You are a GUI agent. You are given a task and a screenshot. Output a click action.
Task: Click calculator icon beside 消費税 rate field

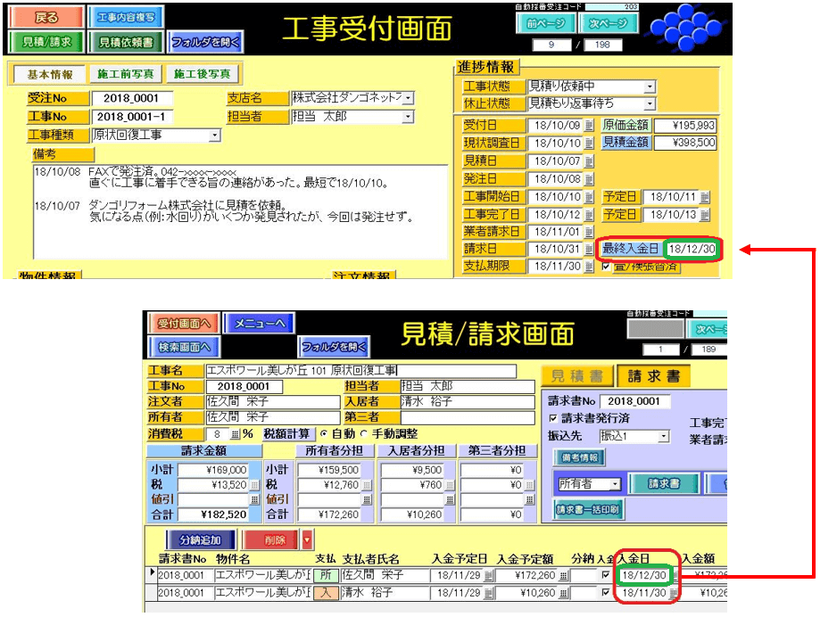click(236, 433)
